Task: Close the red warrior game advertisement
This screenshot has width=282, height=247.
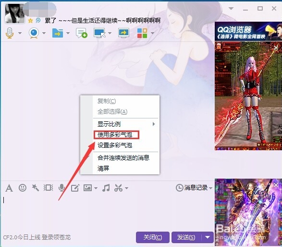Action: coord(276,48)
